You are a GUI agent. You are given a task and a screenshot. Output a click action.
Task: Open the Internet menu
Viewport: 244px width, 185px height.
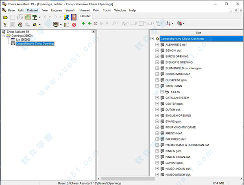point(84,10)
